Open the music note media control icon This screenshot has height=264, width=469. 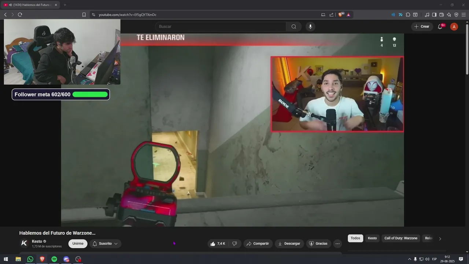click(x=427, y=15)
